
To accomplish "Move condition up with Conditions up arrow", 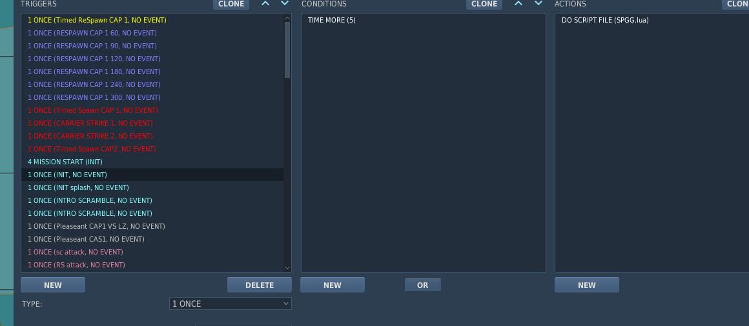I will click(x=518, y=3).
